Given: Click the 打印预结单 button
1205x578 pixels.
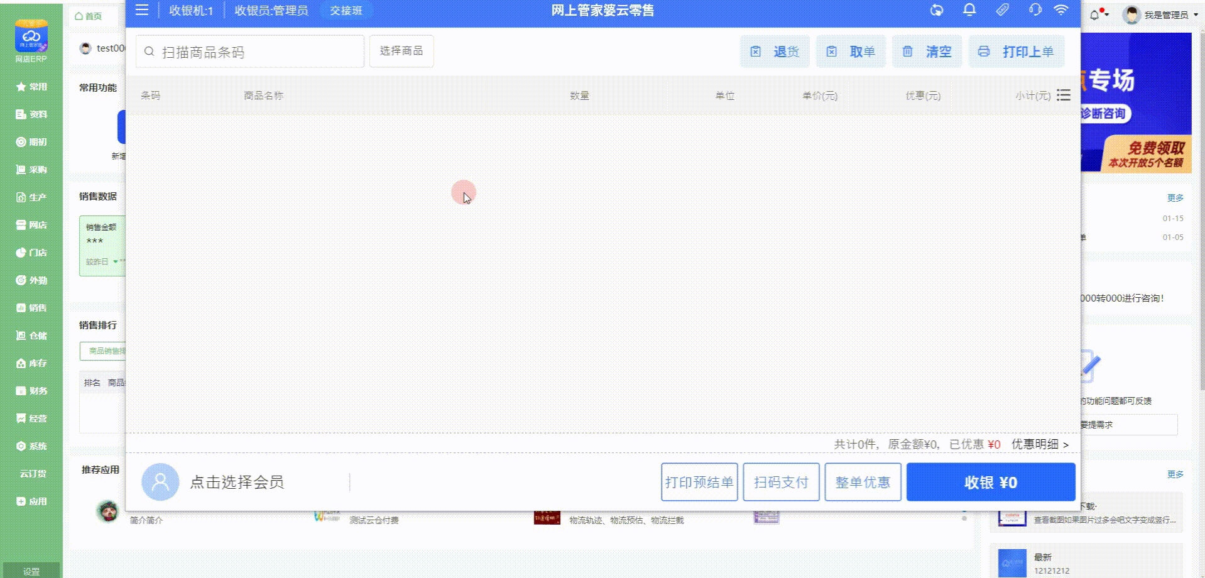Looking at the screenshot, I should (699, 482).
